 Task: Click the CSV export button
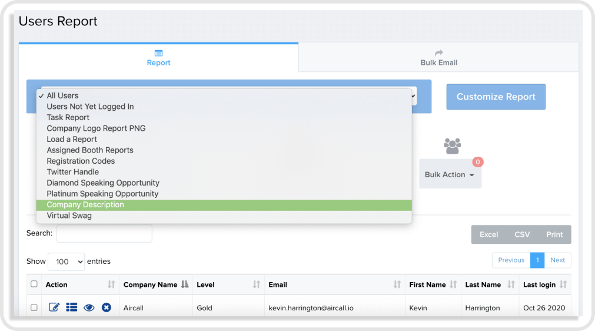click(522, 234)
